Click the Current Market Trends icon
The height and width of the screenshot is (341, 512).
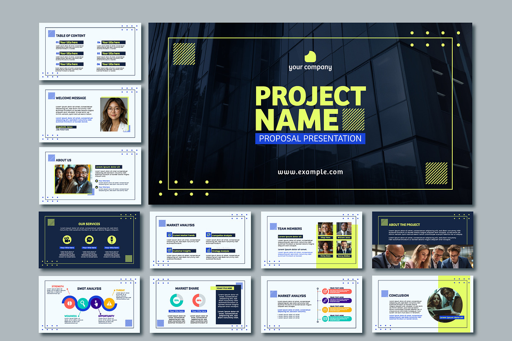(x=169, y=235)
